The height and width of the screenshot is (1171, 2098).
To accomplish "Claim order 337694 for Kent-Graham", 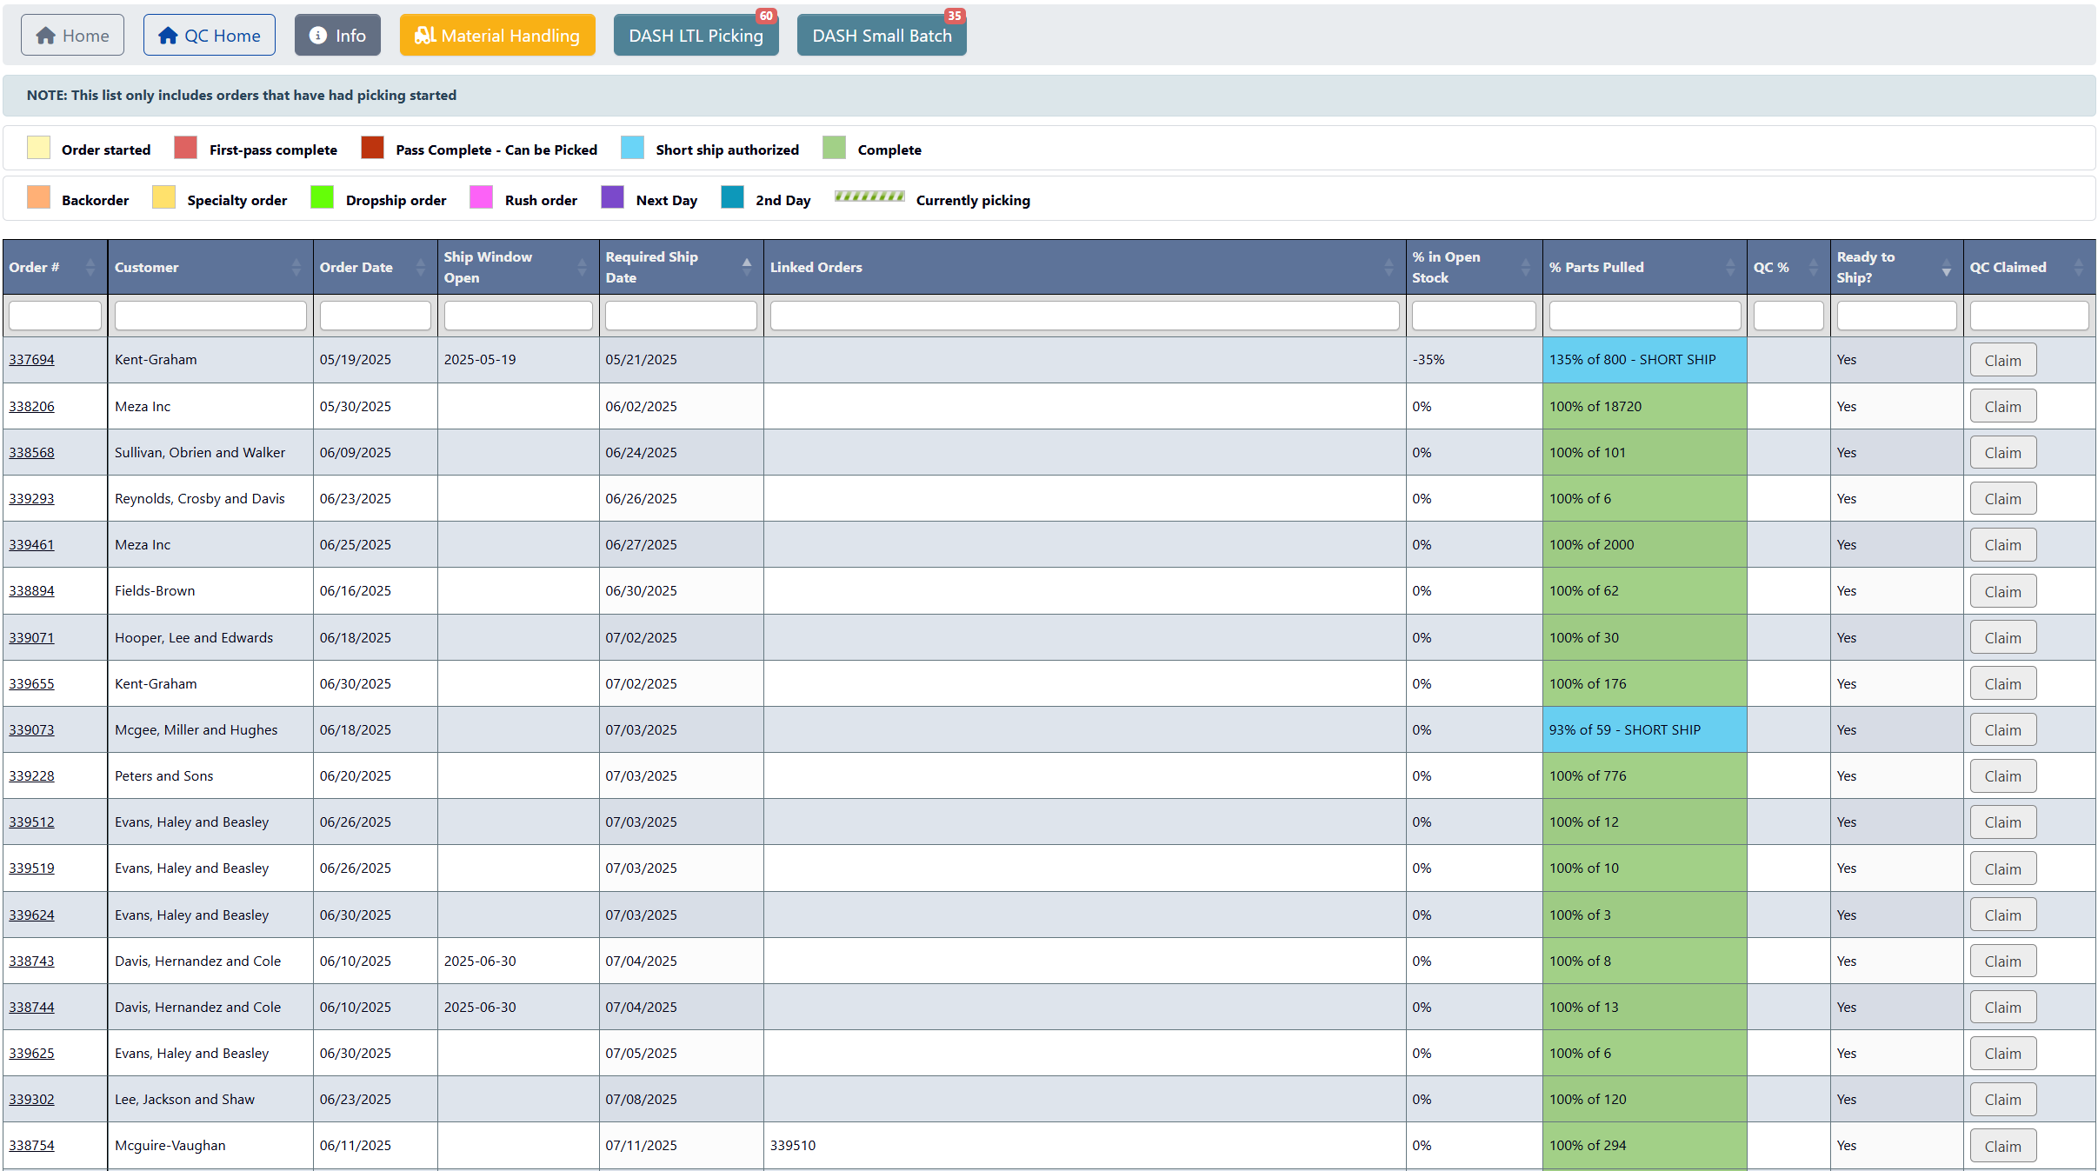I will [2001, 361].
